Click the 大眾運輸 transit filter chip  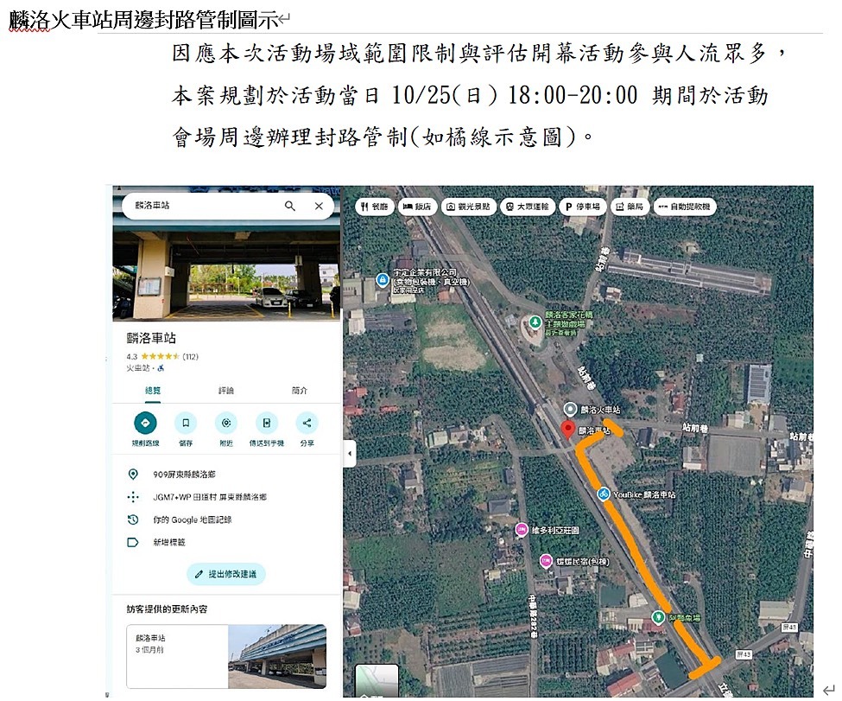(x=527, y=207)
